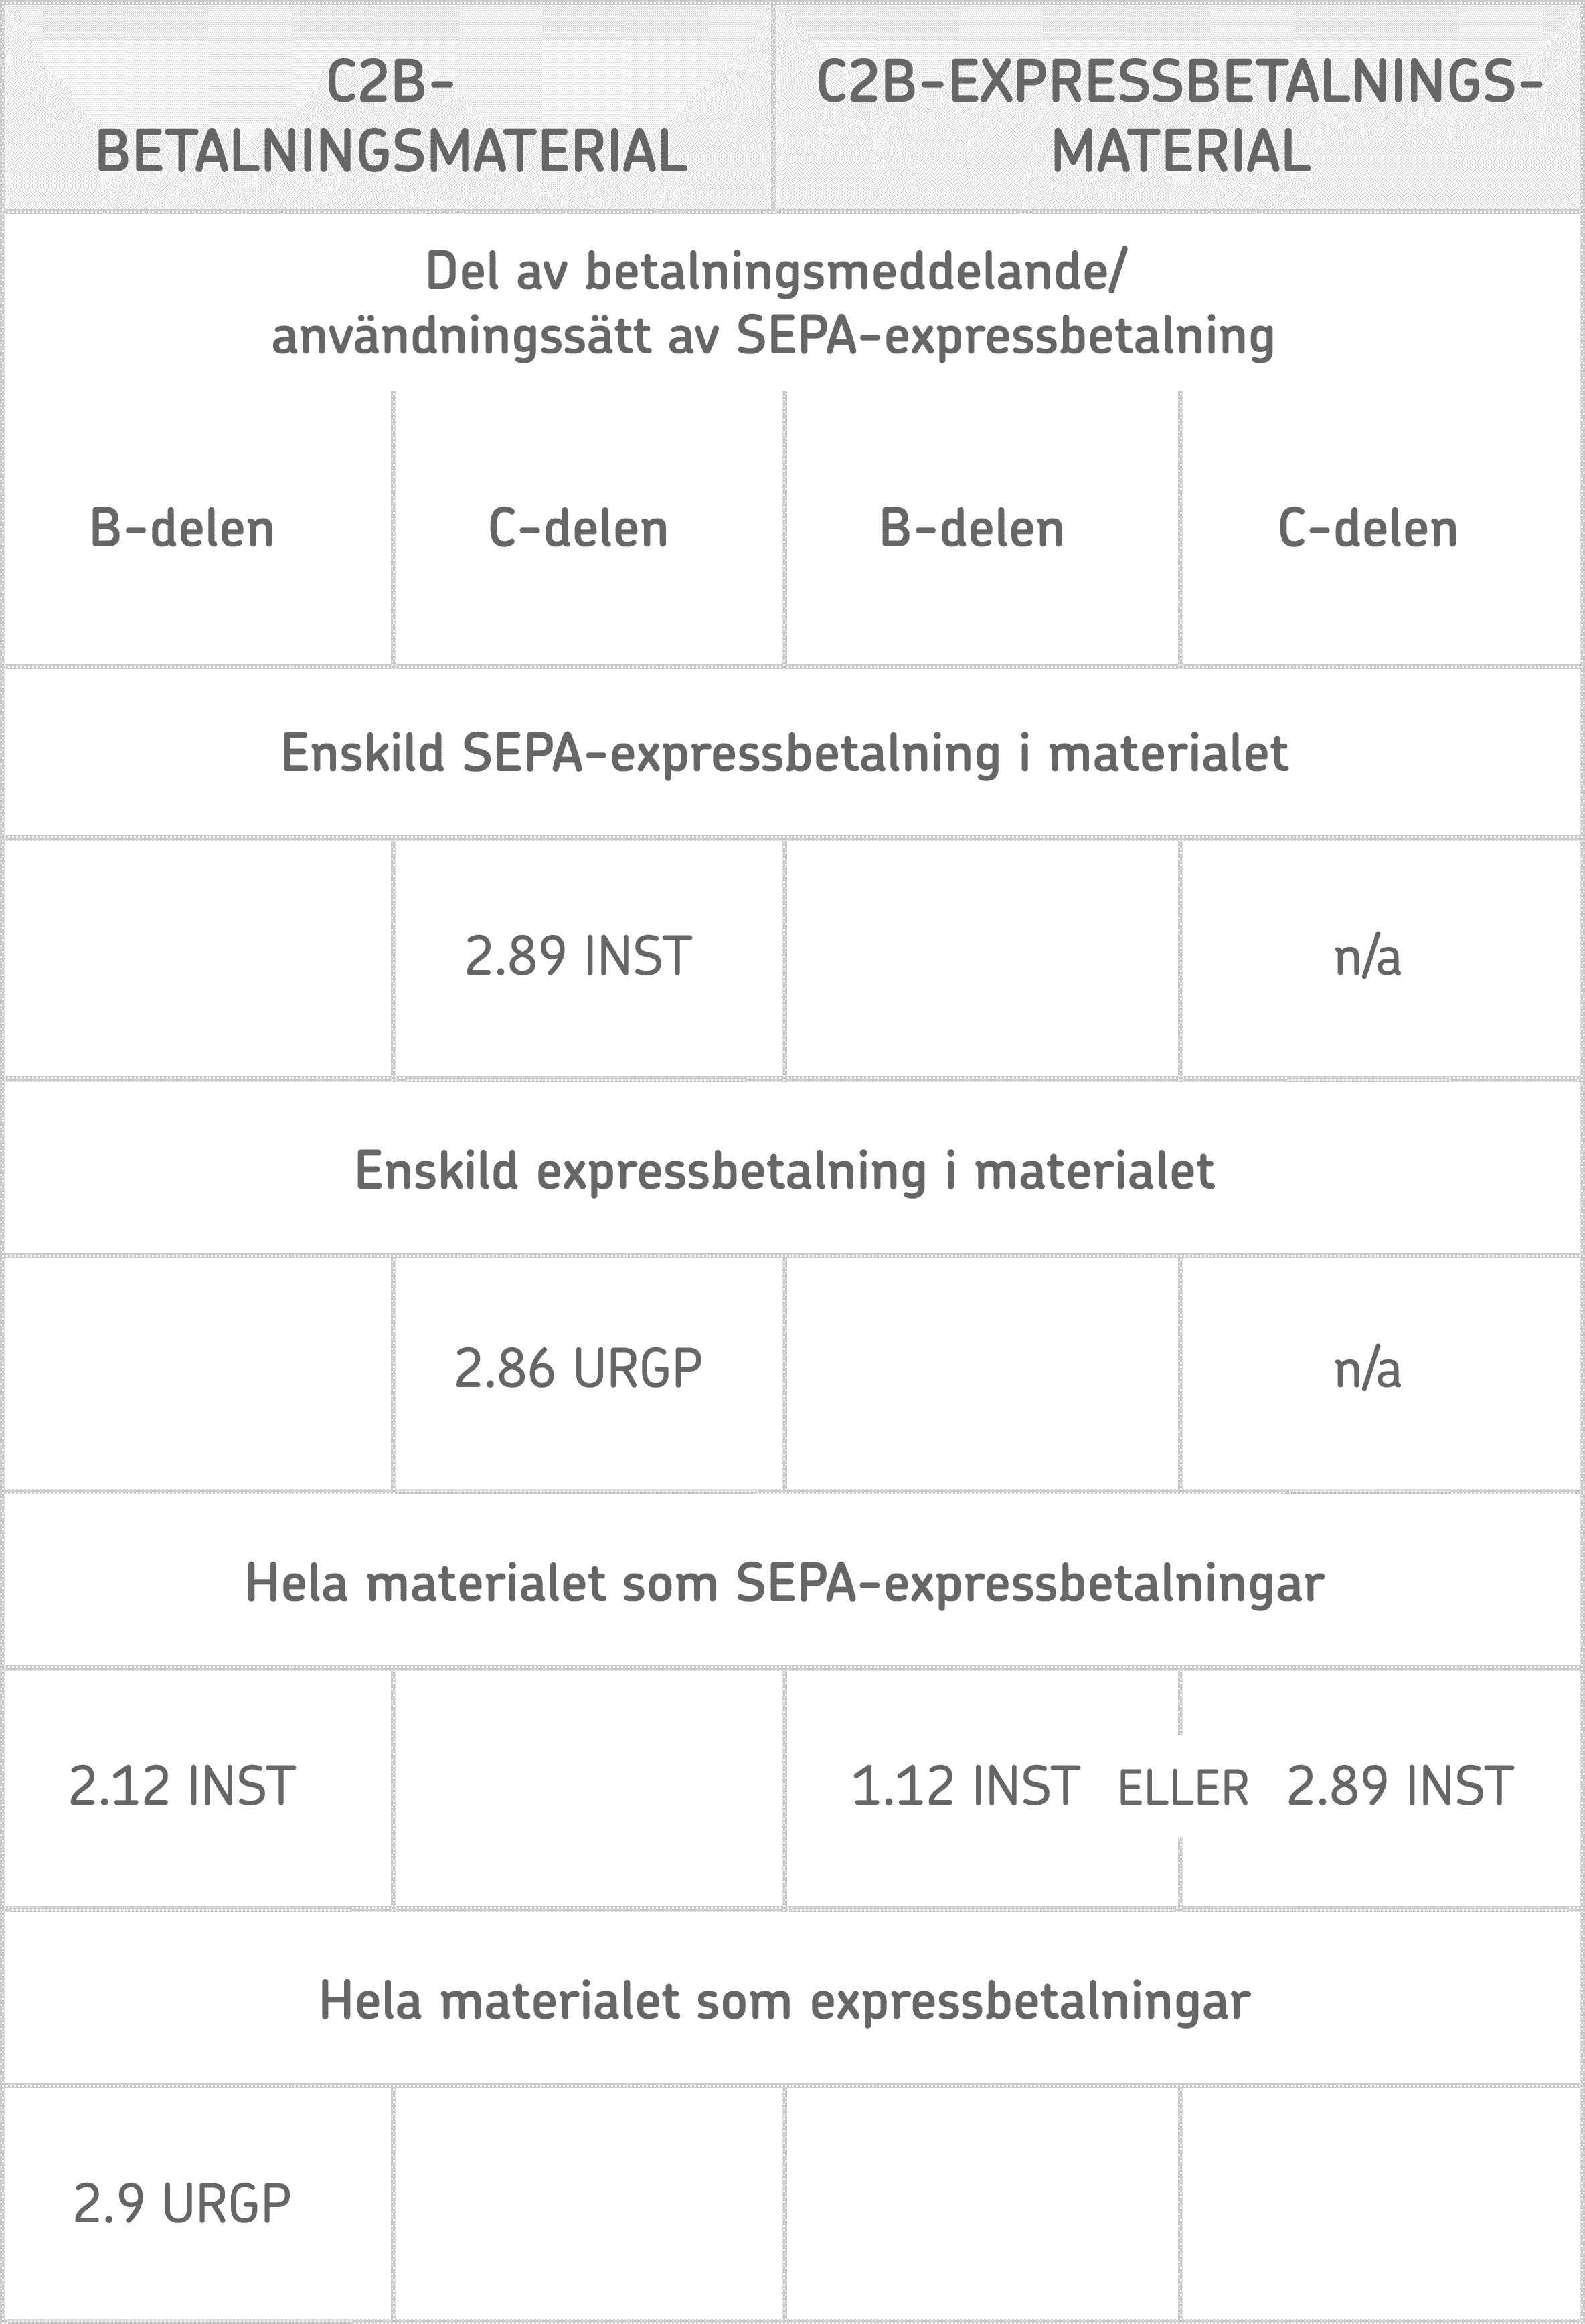Click 'Hela materialet som SEPA-expressbetalningar' section title

click(785, 1584)
